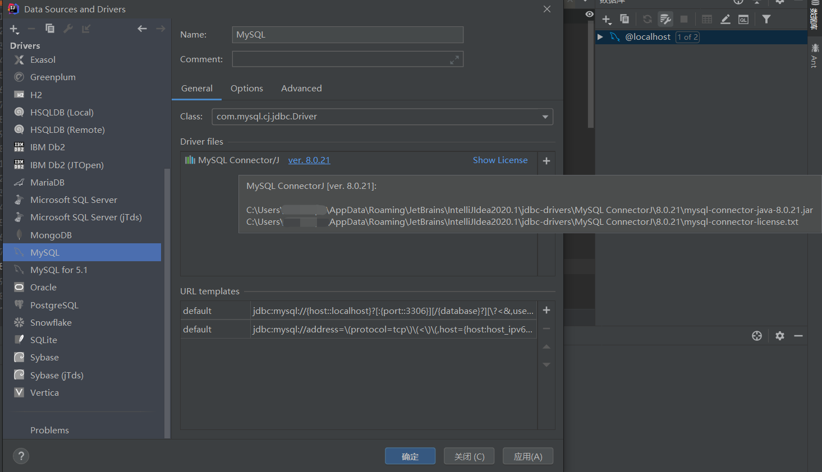Image resolution: width=822 pixels, height=472 pixels.
Task: Open the gear settings in the lower right panel
Action: pyautogui.click(x=780, y=336)
